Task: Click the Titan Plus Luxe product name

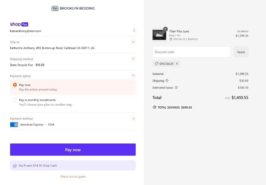Action: tap(179, 31)
